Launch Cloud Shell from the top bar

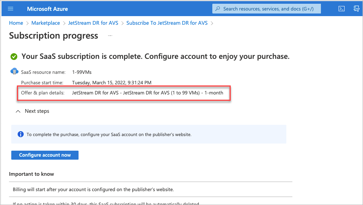(342, 9)
